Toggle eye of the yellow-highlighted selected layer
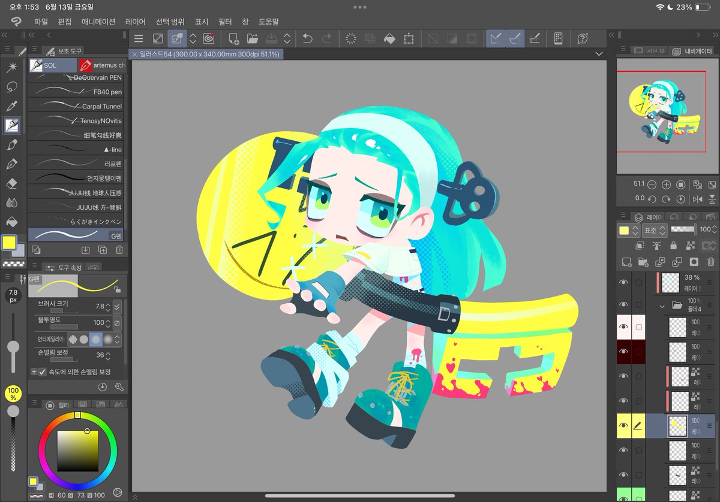The width and height of the screenshot is (720, 502). pyautogui.click(x=623, y=425)
